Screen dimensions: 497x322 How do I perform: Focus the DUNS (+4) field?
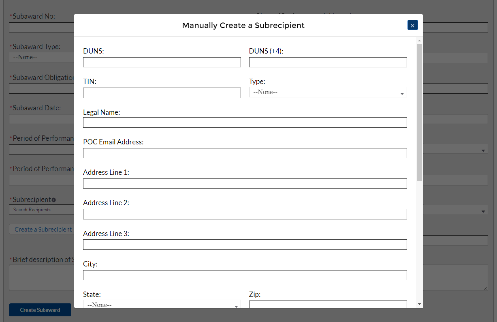click(328, 62)
